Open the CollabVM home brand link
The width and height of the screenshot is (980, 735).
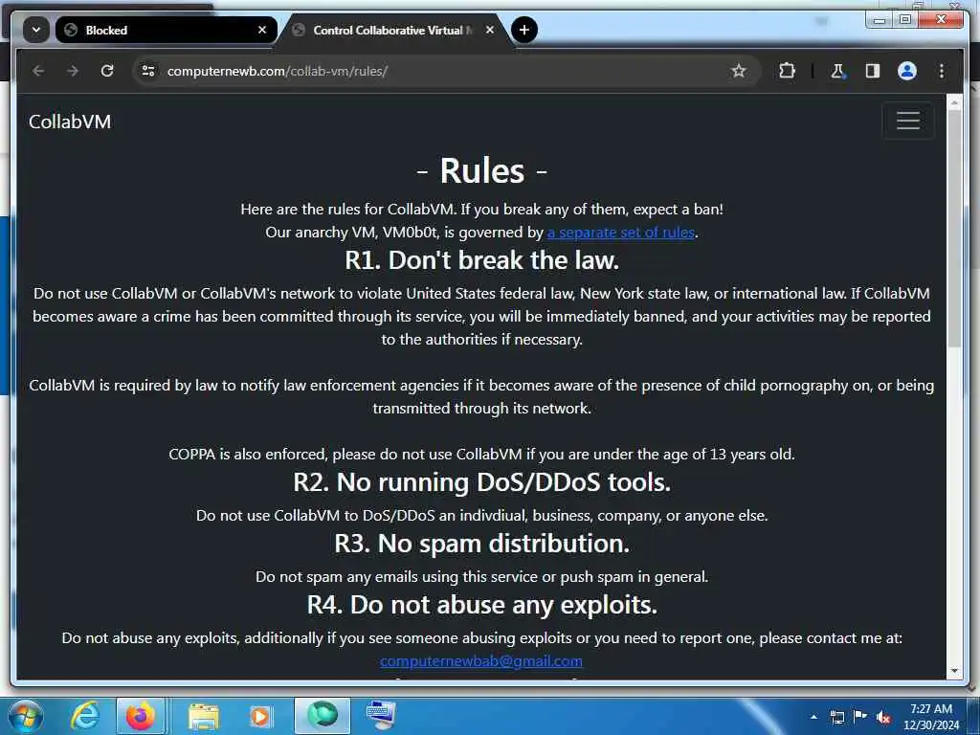click(x=70, y=122)
